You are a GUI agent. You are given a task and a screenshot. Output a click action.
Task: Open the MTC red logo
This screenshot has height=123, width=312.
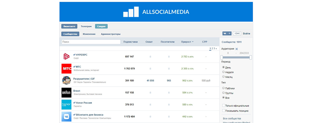pos(66,69)
